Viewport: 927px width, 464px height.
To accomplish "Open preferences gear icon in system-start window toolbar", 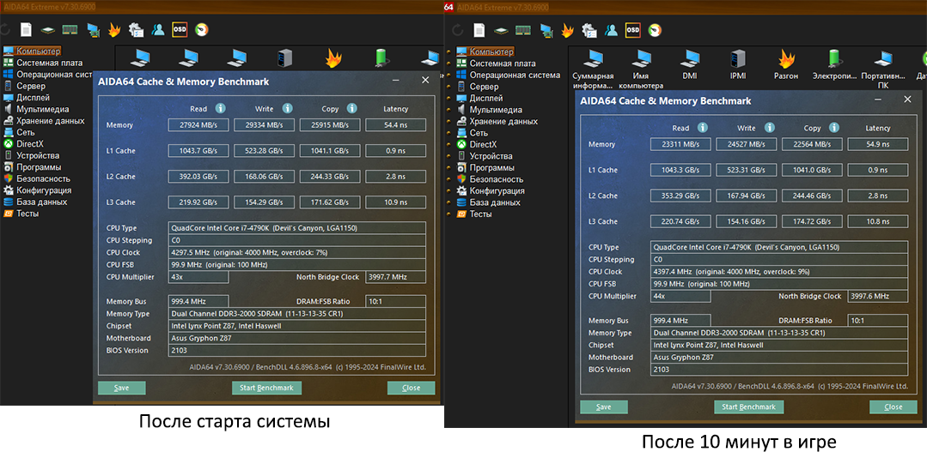I will 136,29.
